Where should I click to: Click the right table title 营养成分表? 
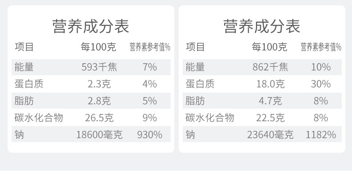[262, 26]
